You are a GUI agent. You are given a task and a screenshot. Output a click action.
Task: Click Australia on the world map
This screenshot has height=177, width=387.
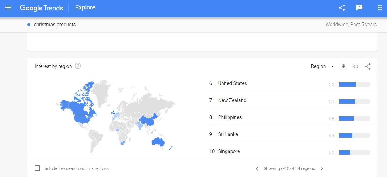point(158,142)
